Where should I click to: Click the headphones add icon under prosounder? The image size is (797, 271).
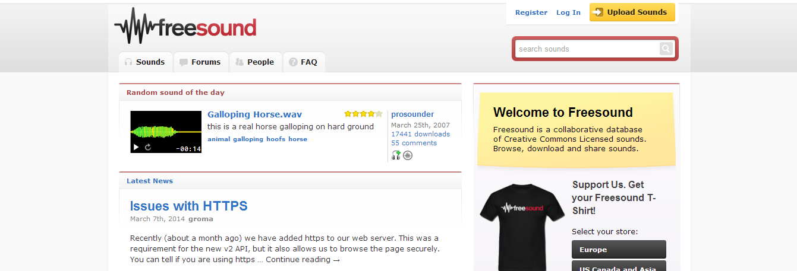396,155
